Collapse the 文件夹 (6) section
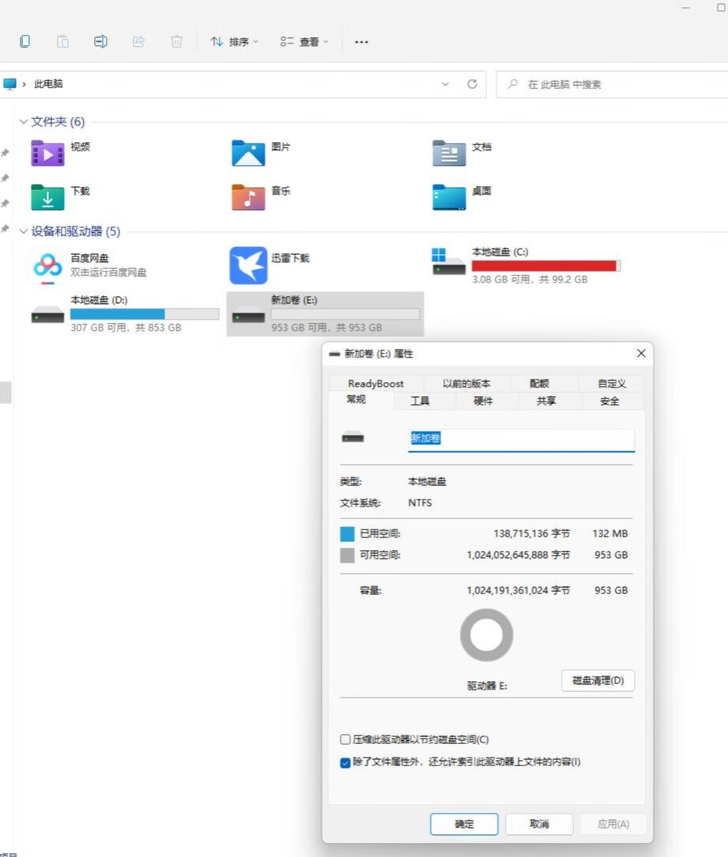728x857 pixels. [23, 122]
